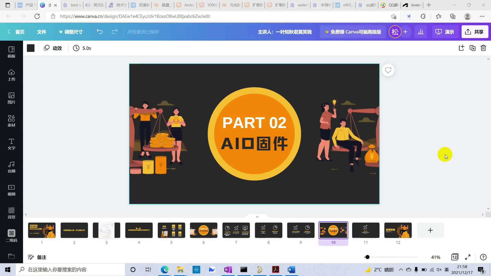Add a collaborator with the plus icon
Viewport: 491px width, 276px height.
[x=405, y=32]
